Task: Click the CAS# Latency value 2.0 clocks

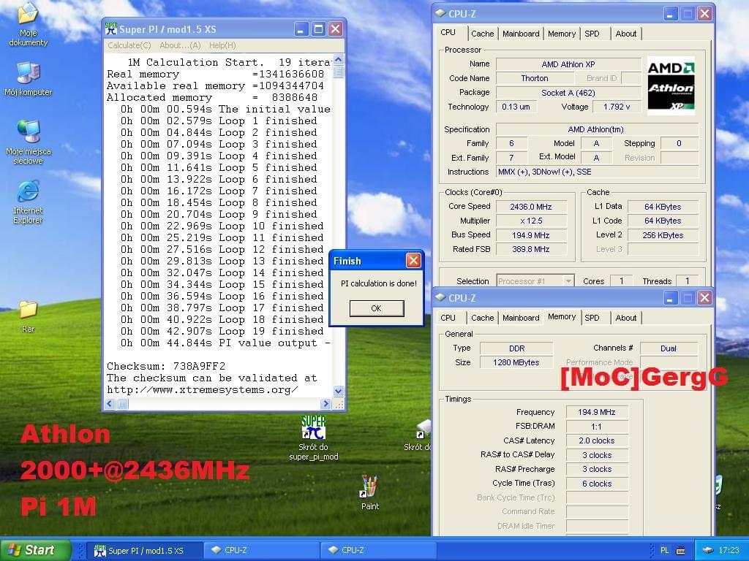Action: [597, 440]
